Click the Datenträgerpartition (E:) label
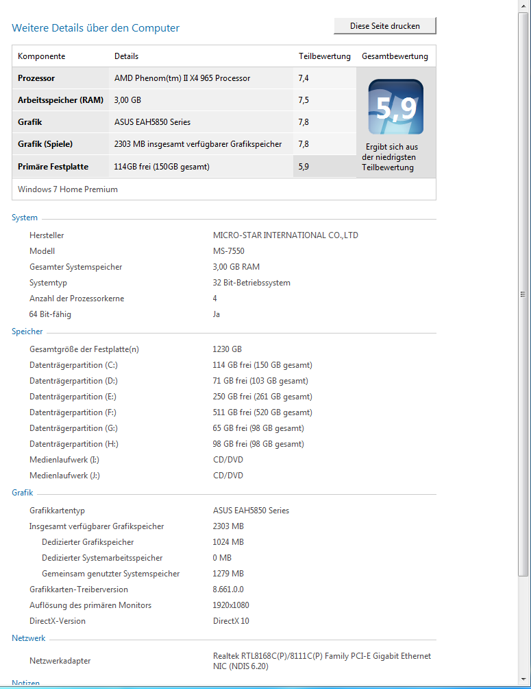531x689 pixels. coord(73,397)
